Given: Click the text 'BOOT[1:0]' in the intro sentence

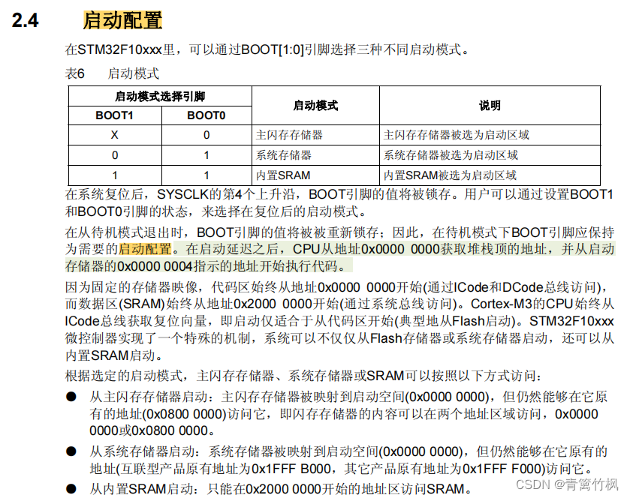Looking at the screenshot, I should 273,49.
